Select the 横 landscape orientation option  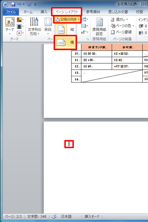pos(65,42)
